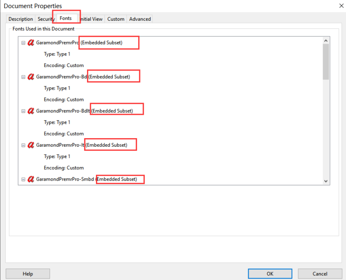
Task: Collapse the GaramondPremrPro-Bd font entry
Action: [x=23, y=77]
